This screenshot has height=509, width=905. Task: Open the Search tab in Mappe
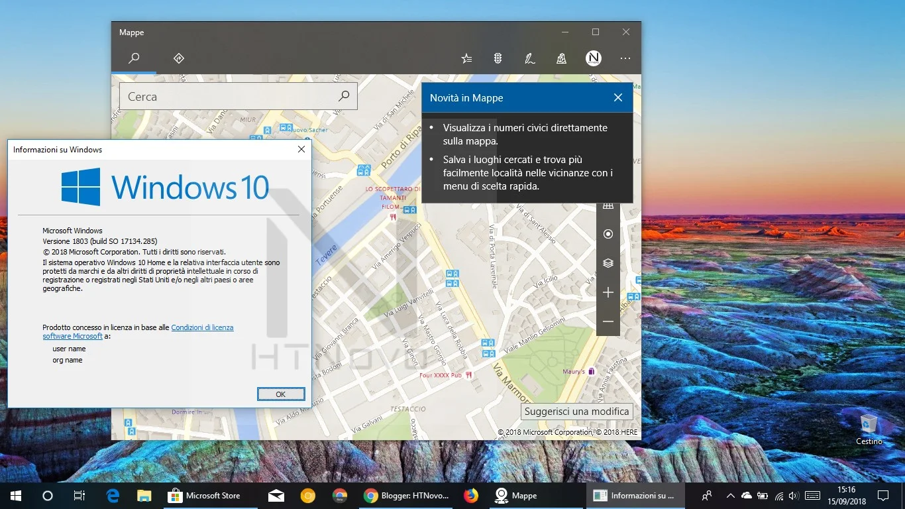134,58
